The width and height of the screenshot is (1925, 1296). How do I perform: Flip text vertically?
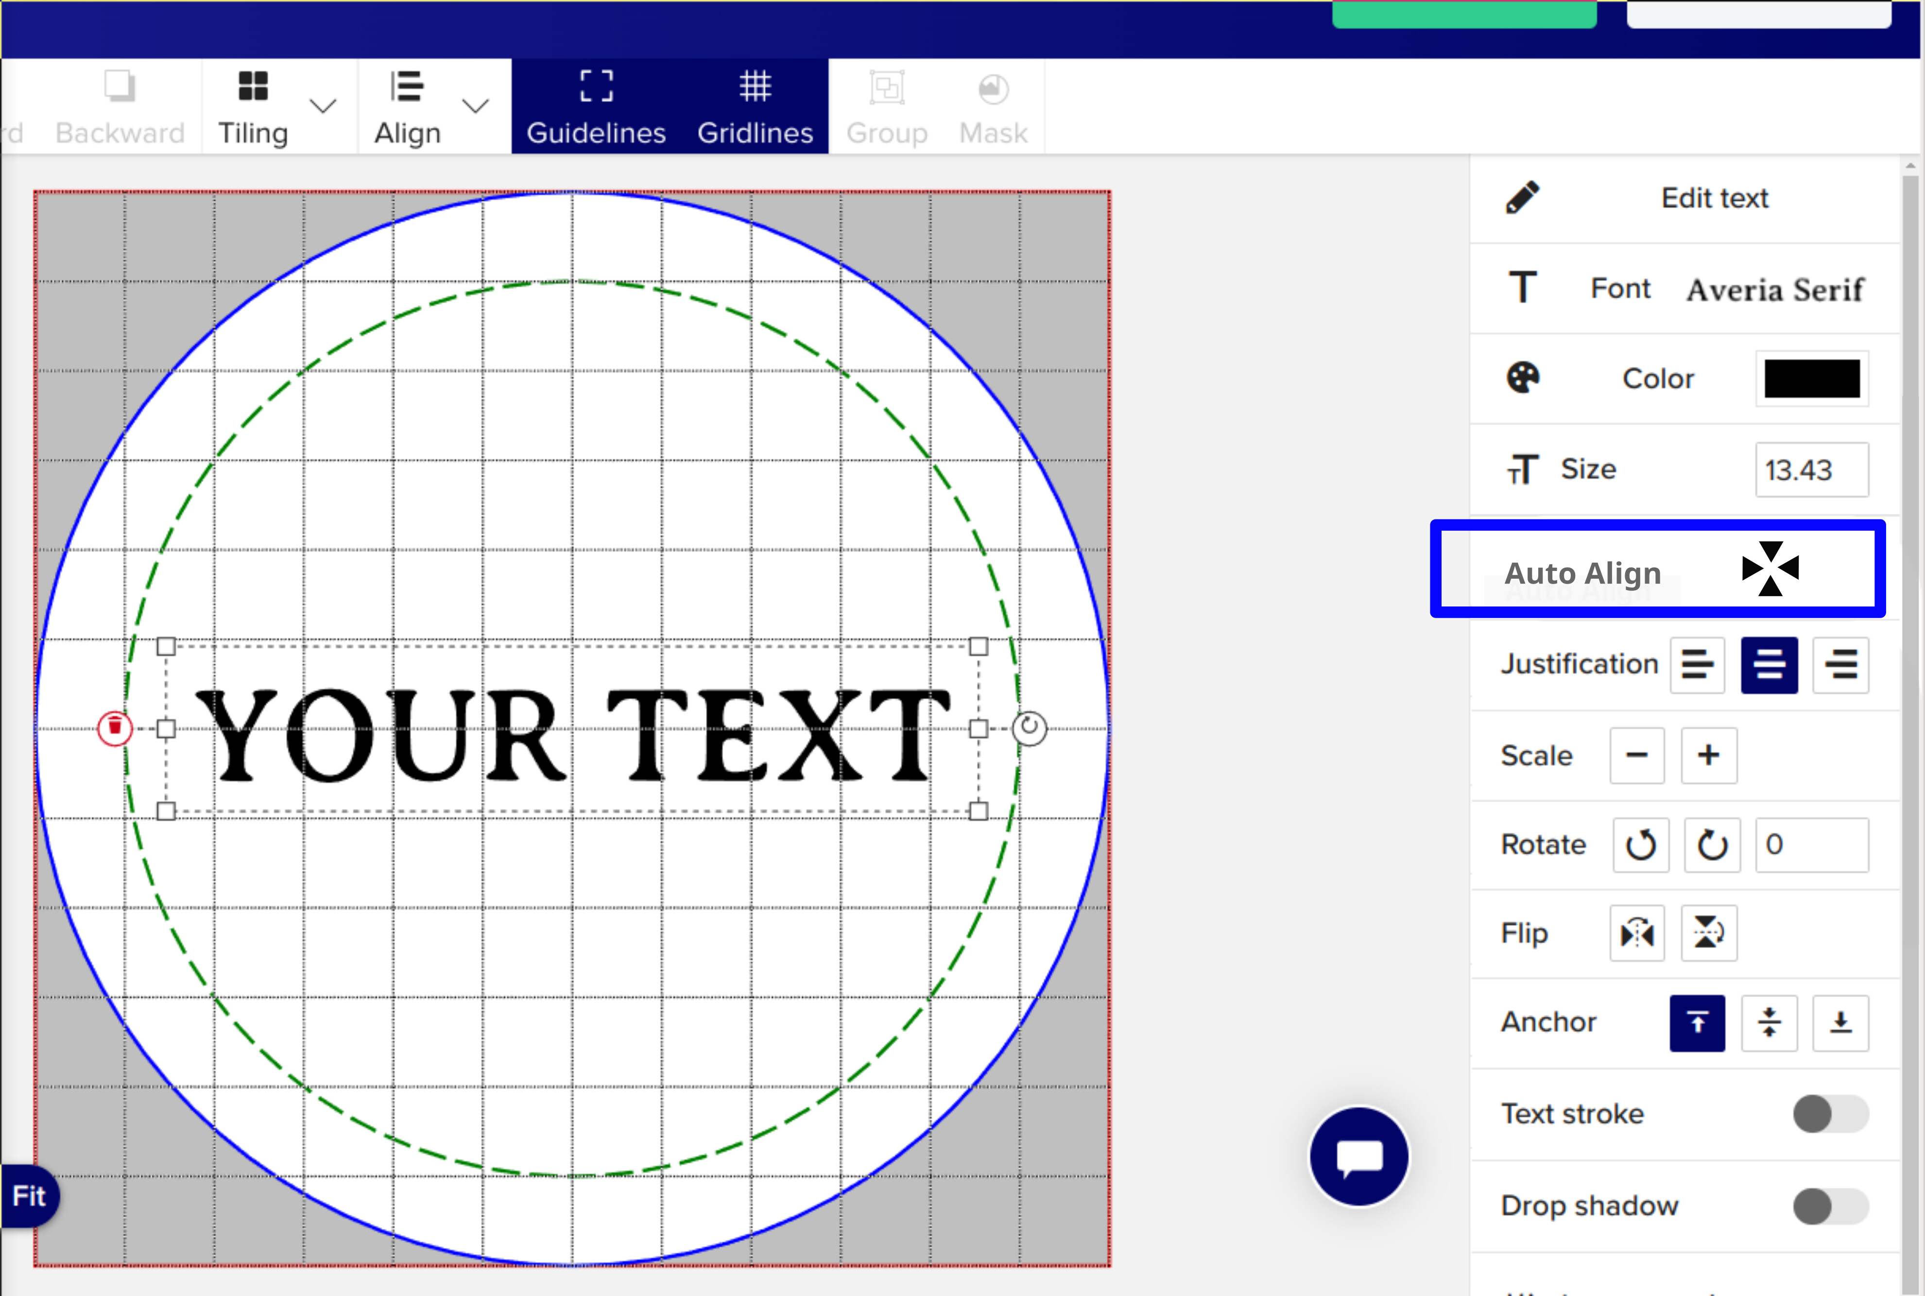(x=1708, y=933)
